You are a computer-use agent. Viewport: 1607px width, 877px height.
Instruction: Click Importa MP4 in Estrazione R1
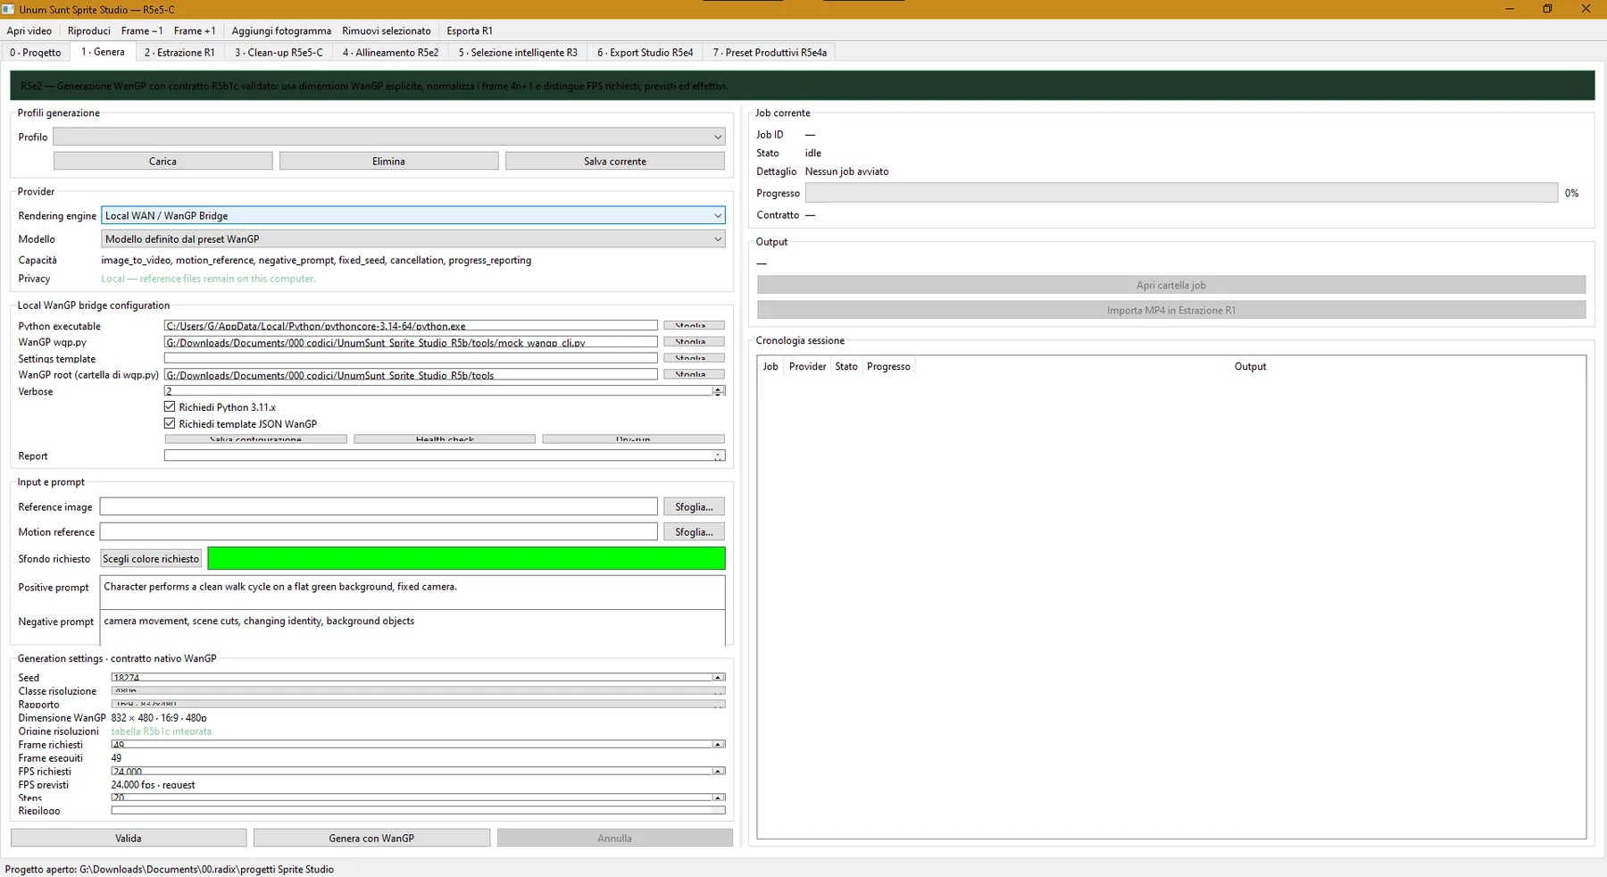click(x=1171, y=310)
